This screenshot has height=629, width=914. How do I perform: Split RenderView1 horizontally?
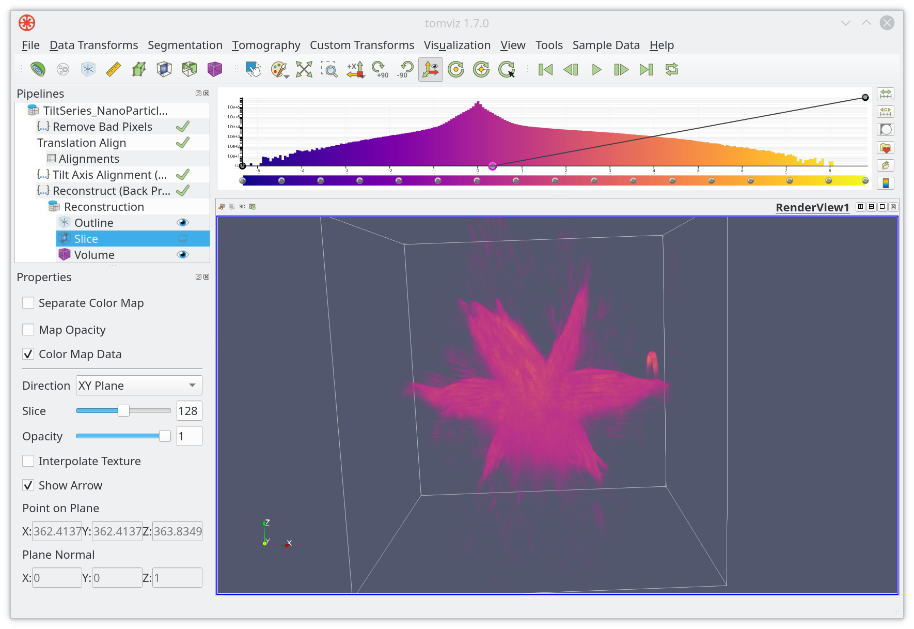pyautogui.click(x=860, y=207)
